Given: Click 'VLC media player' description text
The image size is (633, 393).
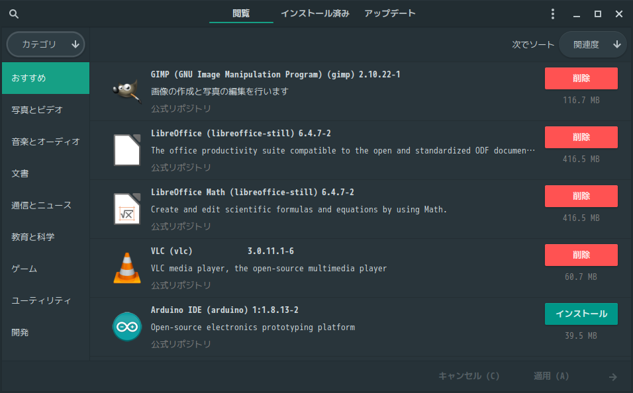Looking at the screenshot, I should click(x=268, y=269).
